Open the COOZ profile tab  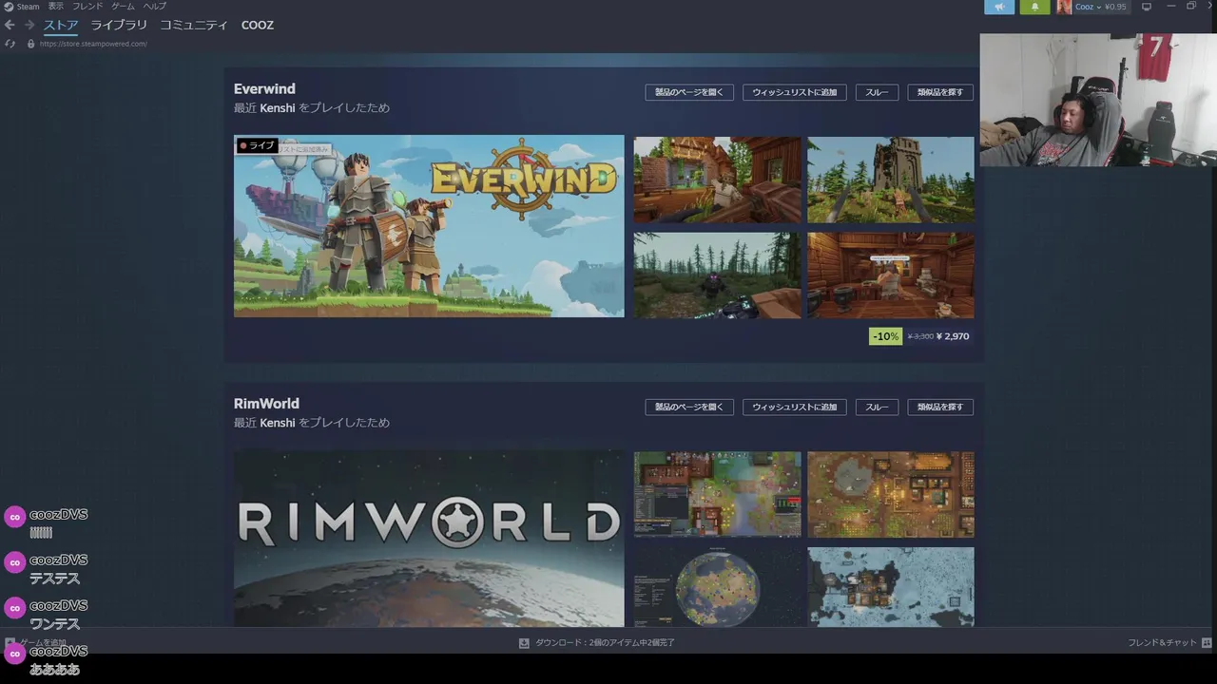258,25
